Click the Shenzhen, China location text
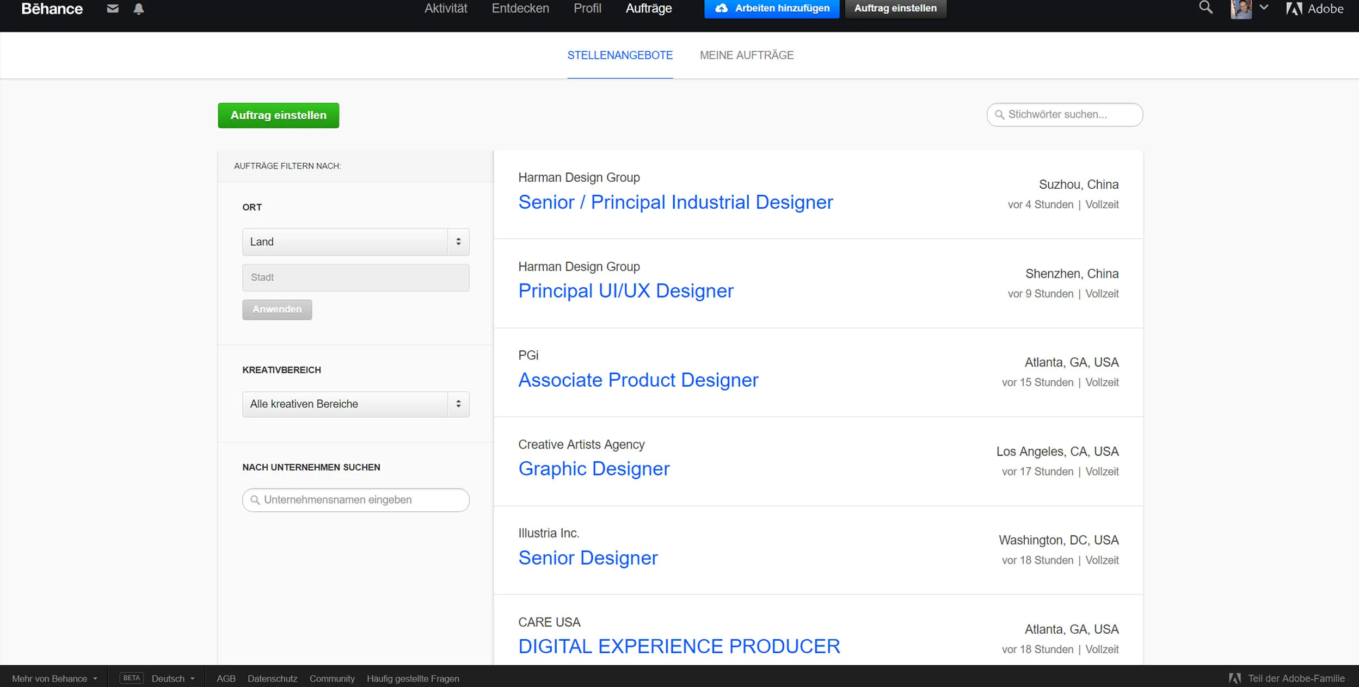1359x687 pixels. click(1072, 274)
